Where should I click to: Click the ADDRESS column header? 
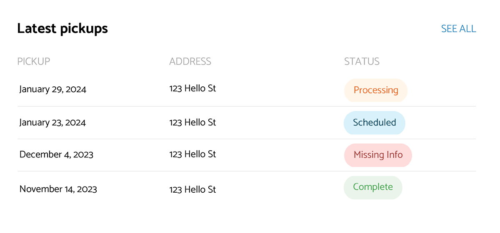click(190, 61)
